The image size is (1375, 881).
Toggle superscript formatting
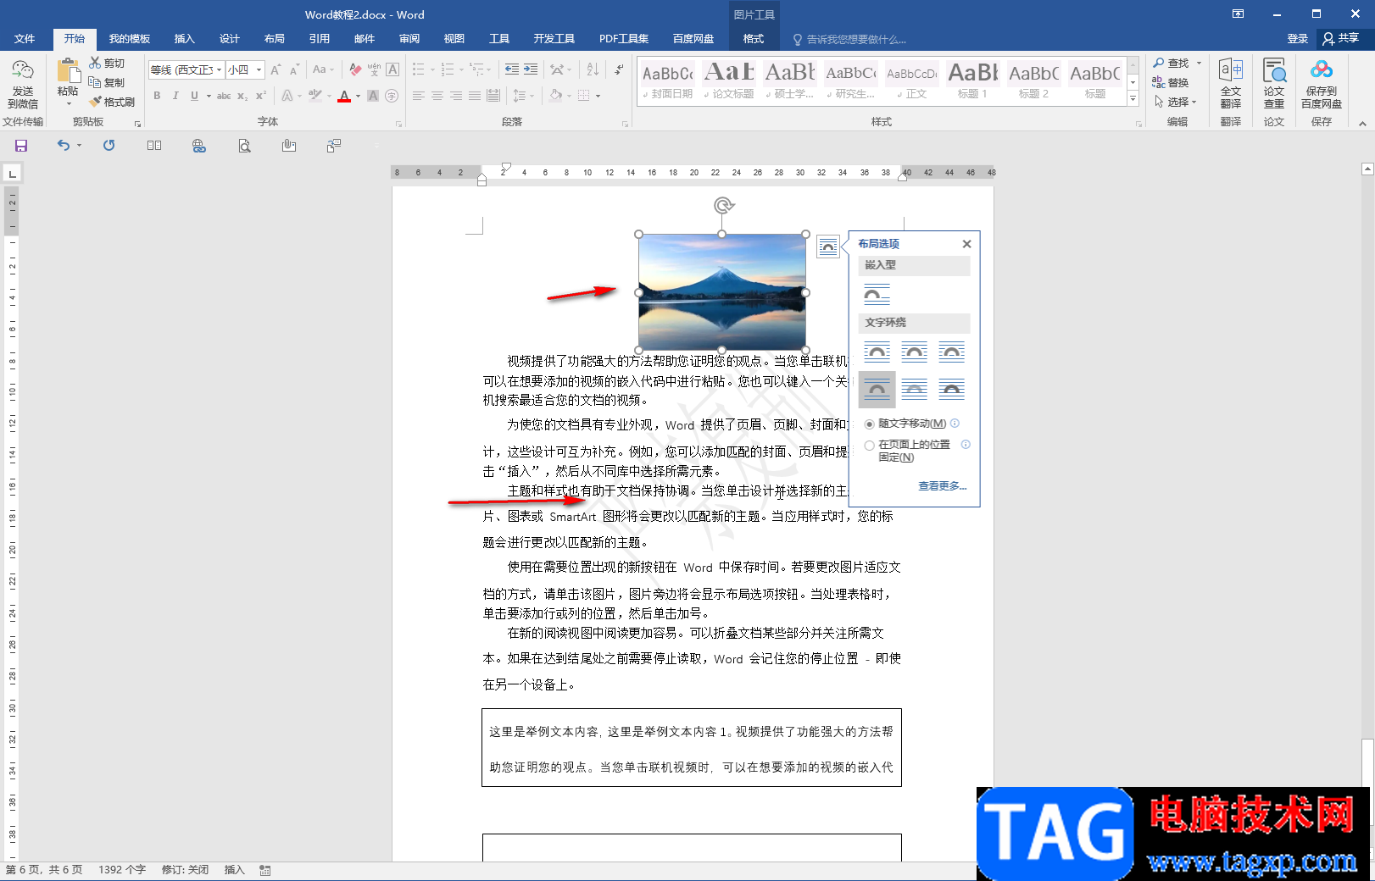tap(261, 96)
